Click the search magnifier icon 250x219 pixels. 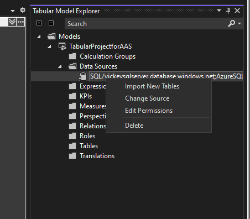click(231, 23)
